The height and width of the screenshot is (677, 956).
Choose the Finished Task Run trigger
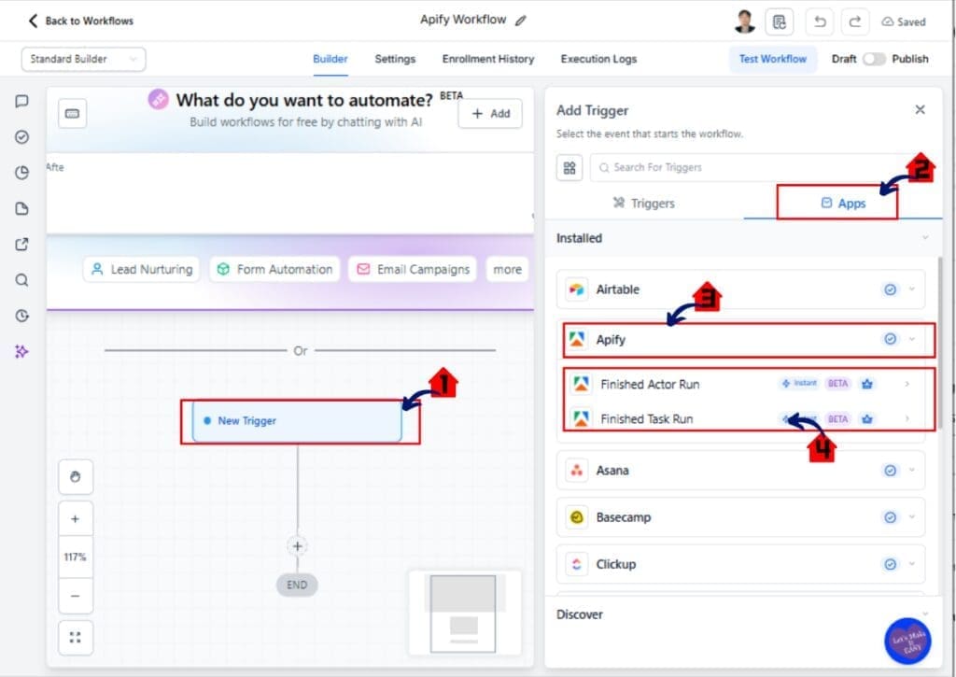(740, 419)
